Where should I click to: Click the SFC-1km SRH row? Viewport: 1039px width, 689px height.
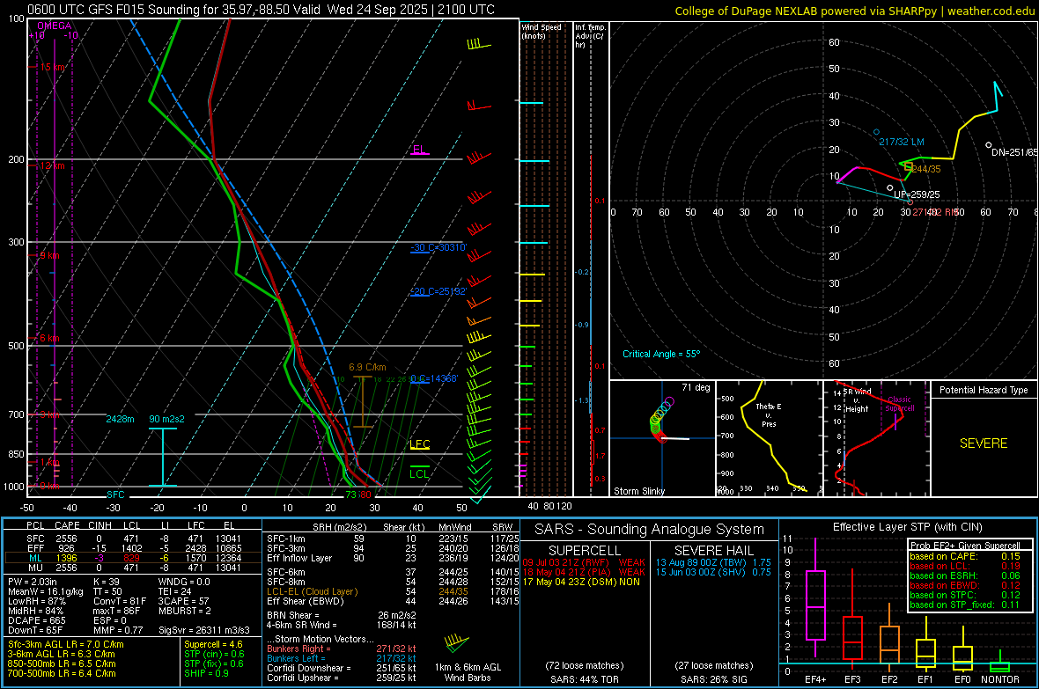pos(393,539)
